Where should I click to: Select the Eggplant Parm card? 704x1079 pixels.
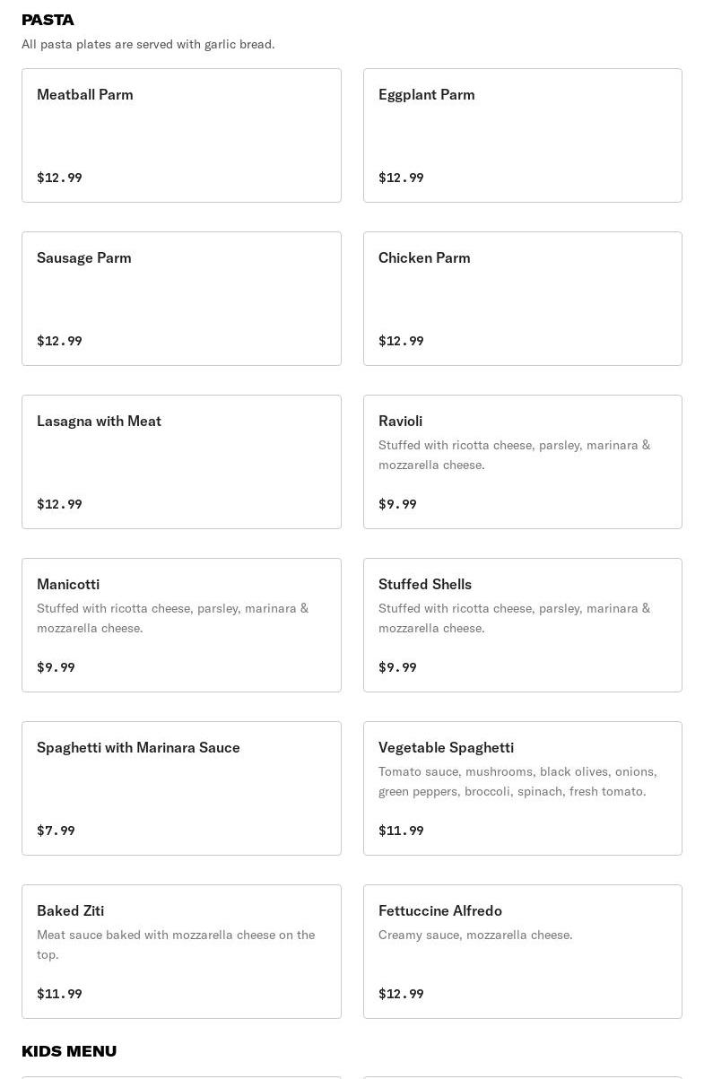click(523, 135)
